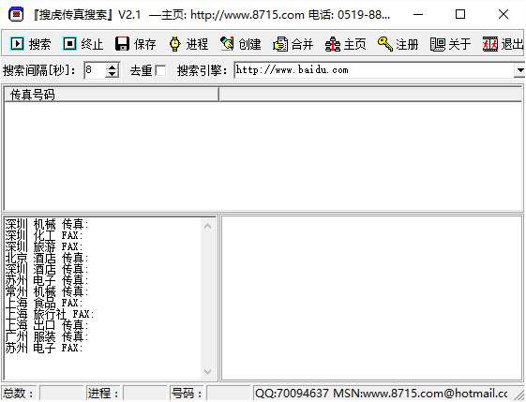Decrease search interval with down arrow
This screenshot has height=402, width=526.
(x=112, y=74)
